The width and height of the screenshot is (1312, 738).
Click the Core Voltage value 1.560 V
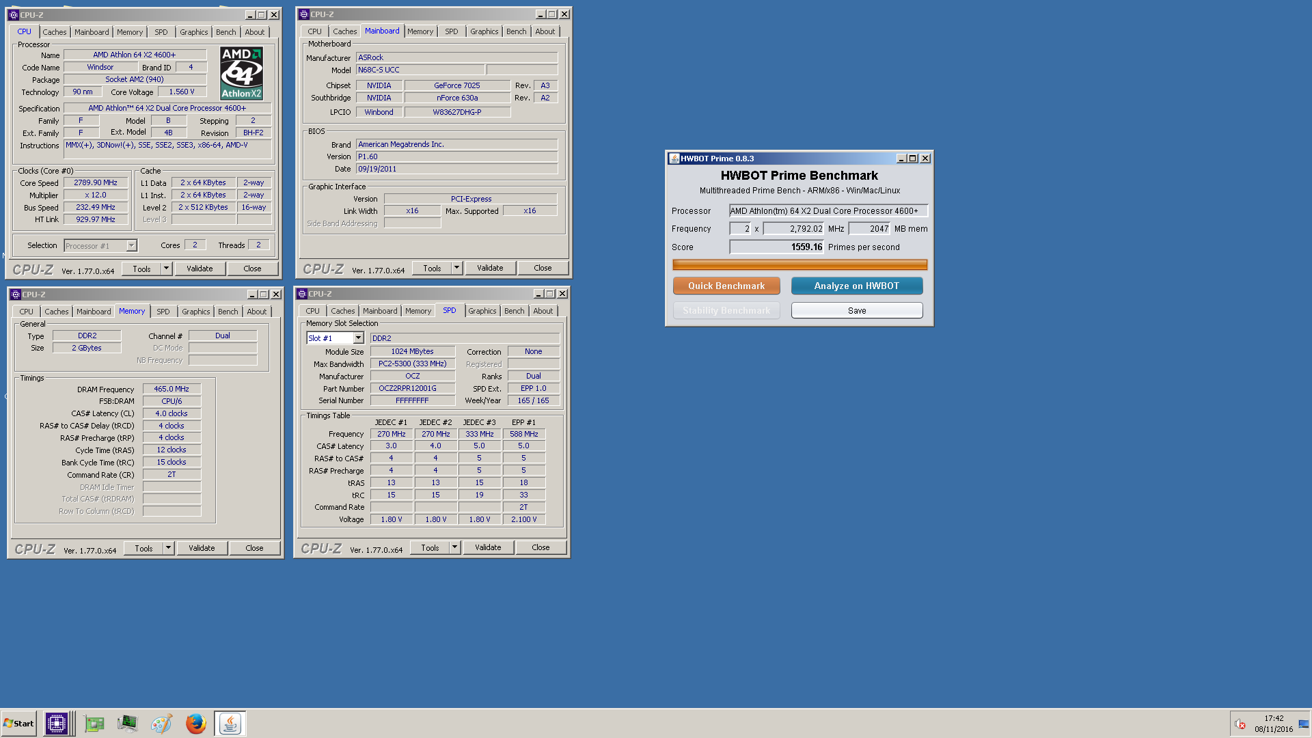tap(182, 92)
